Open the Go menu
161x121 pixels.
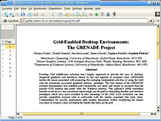click(30, 9)
